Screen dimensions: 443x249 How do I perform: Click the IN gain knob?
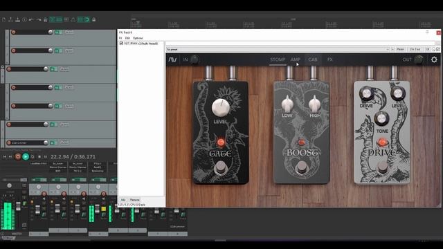click(195, 59)
